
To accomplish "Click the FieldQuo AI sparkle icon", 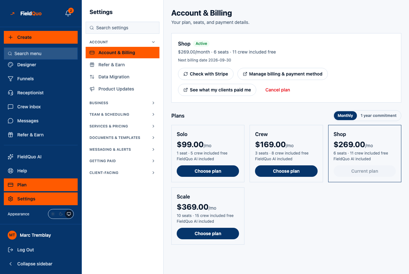I will click(x=11, y=157).
